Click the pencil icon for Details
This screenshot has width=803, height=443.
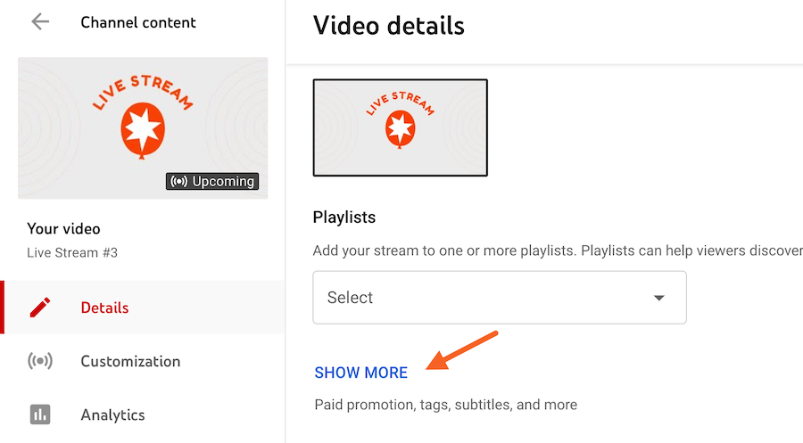click(40, 308)
